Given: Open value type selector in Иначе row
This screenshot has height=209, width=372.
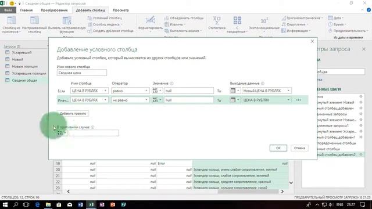Looking at the screenshot, I should 157,100.
